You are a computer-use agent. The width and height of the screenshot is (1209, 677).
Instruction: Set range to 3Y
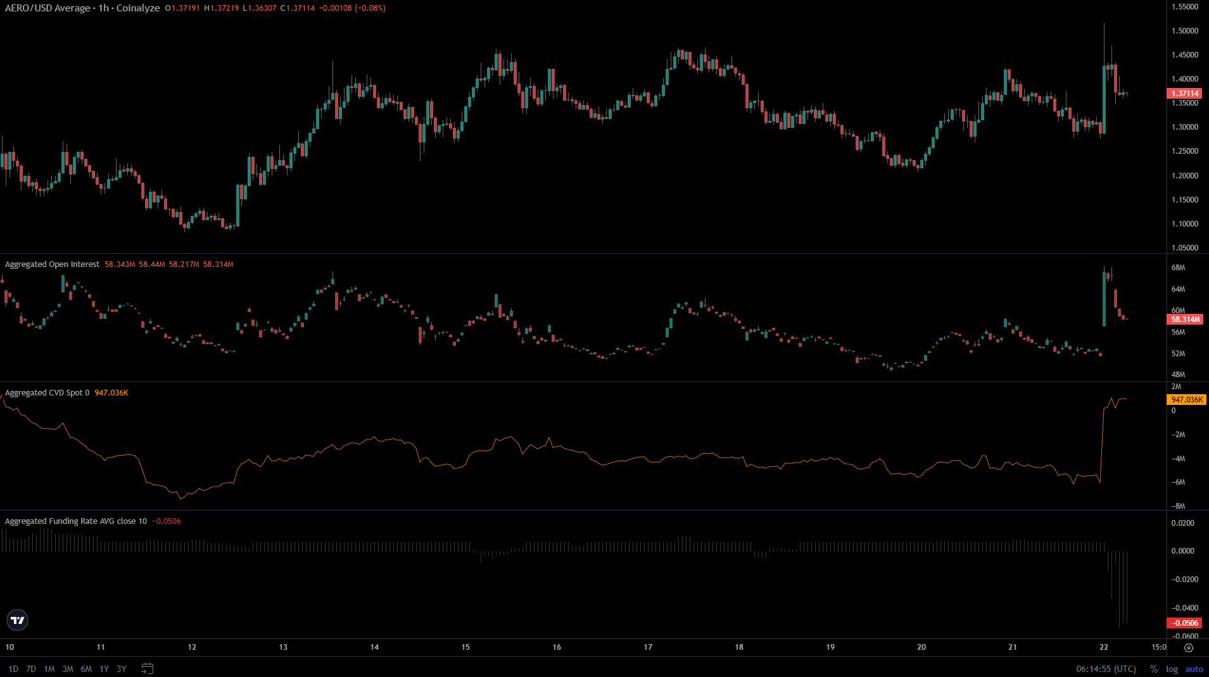122,669
